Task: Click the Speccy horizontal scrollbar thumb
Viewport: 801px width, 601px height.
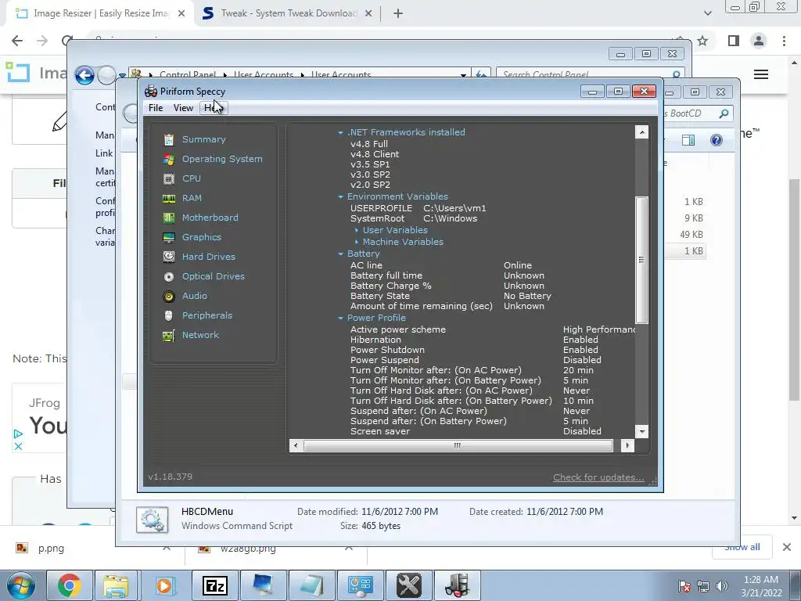Action: [x=458, y=445]
